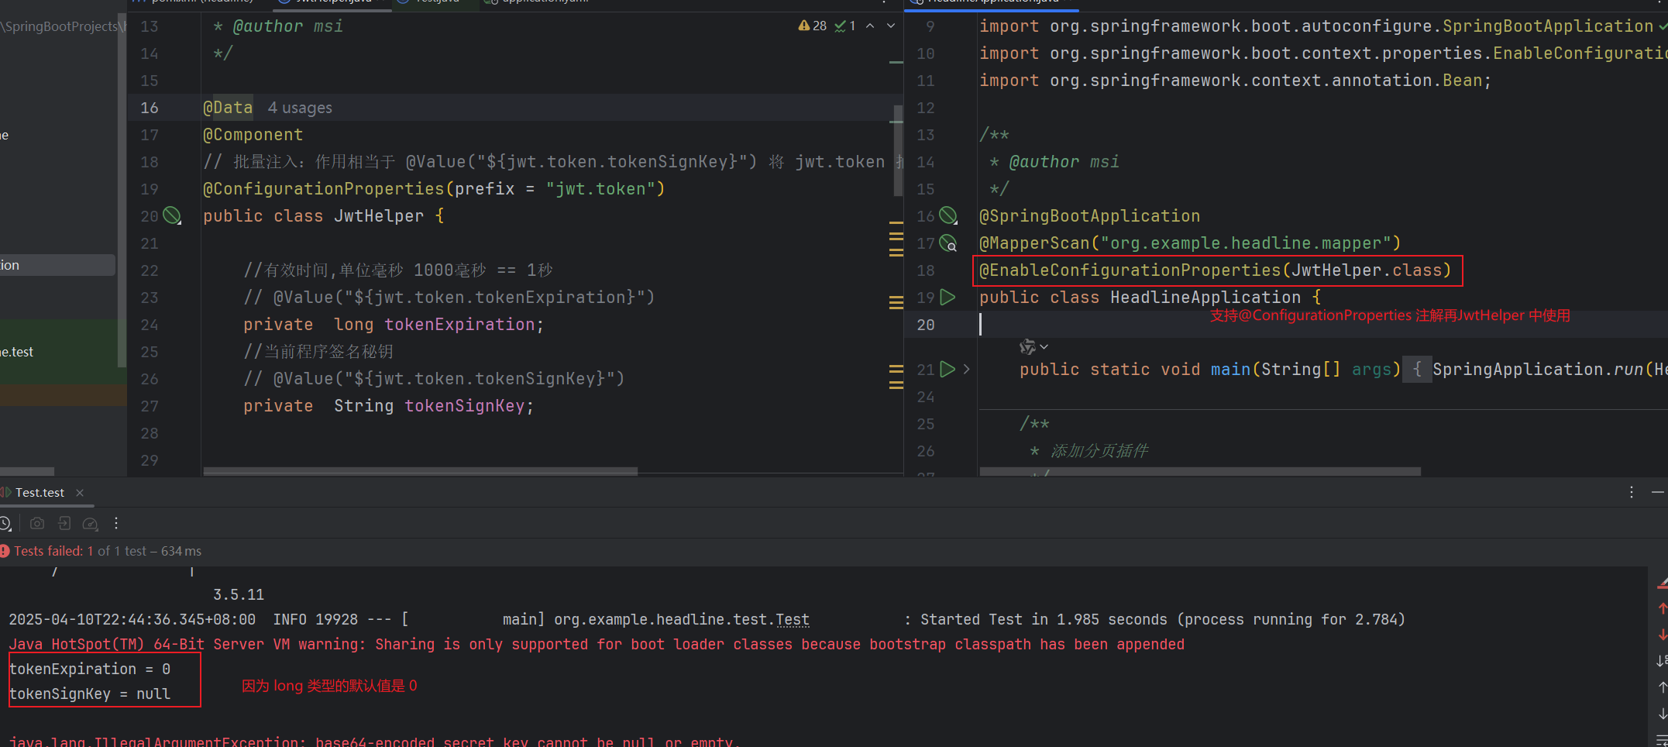
Task: Run main method from gutter arrow
Action: [x=947, y=370]
